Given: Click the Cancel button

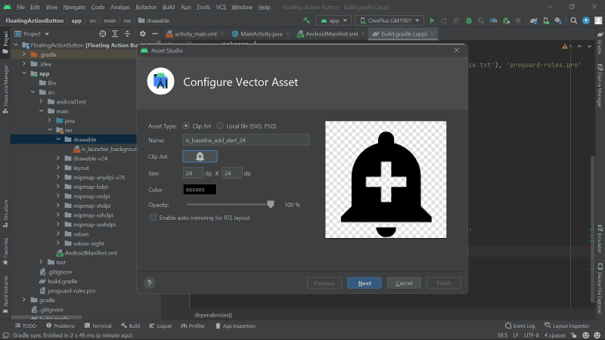Looking at the screenshot, I should click(x=404, y=283).
